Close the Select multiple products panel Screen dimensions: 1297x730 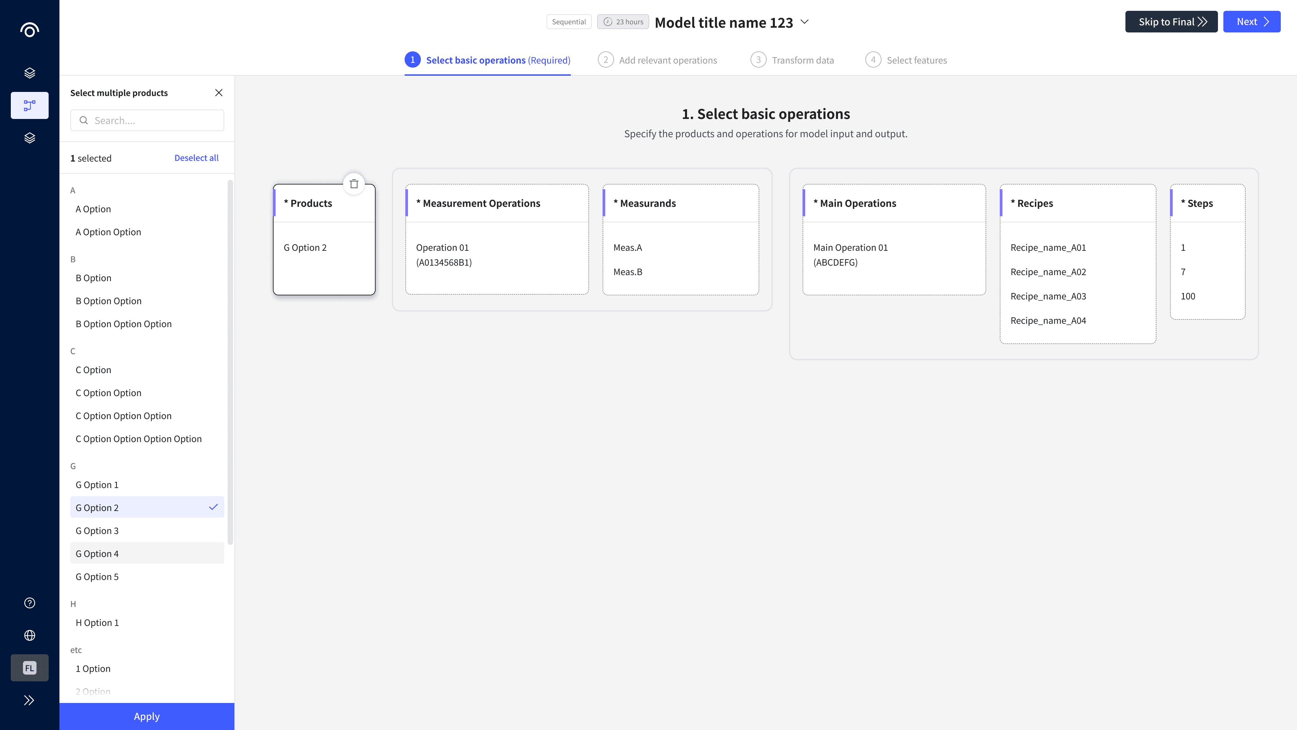(x=219, y=93)
